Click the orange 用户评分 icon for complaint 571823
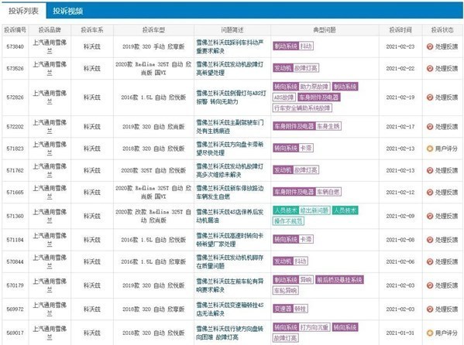 (x=430, y=149)
